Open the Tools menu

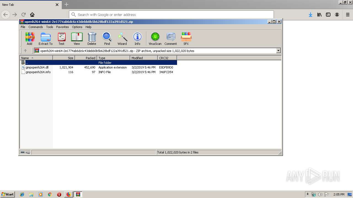(50, 27)
